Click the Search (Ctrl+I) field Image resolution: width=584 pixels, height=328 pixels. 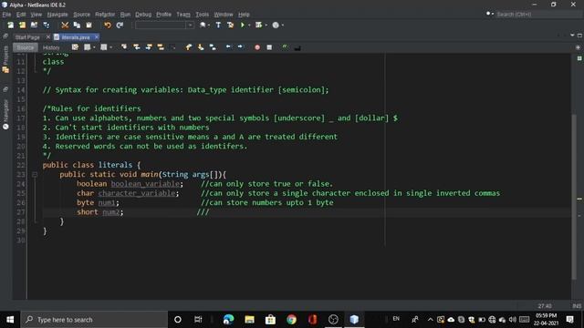point(538,15)
